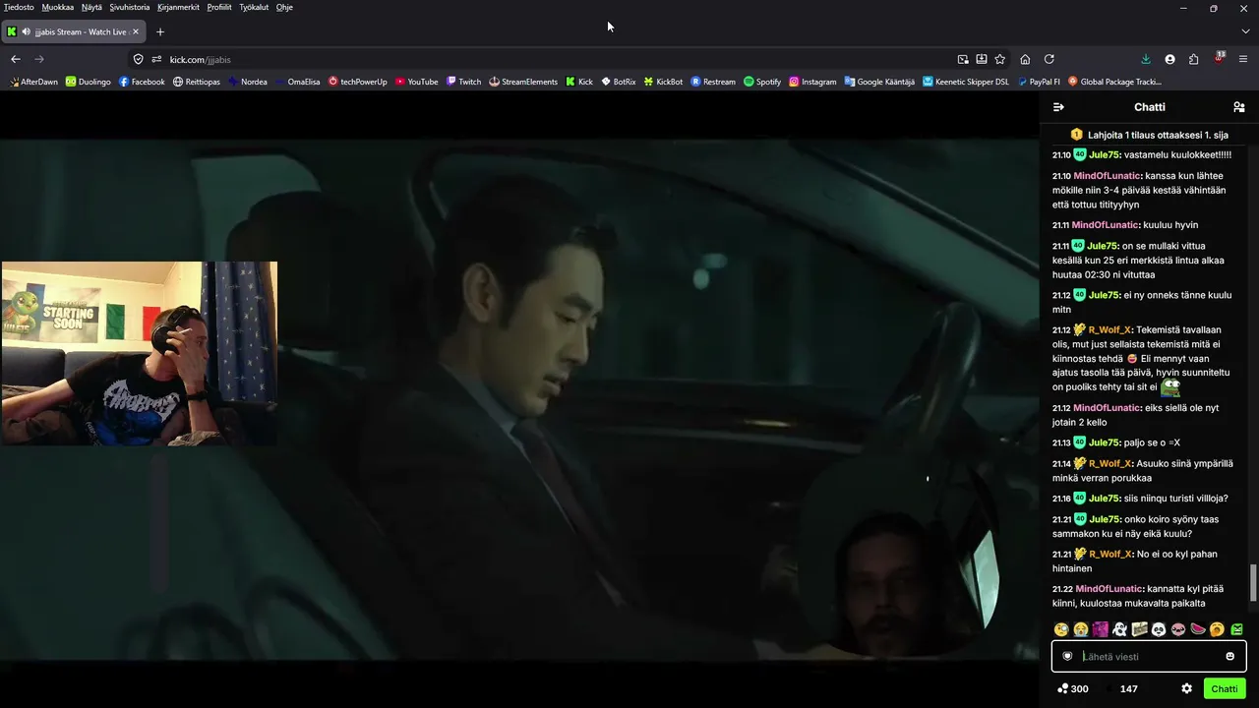Open the Duolingo bookmark
Image resolution: width=1259 pixels, height=708 pixels.
pyautogui.click(x=89, y=82)
